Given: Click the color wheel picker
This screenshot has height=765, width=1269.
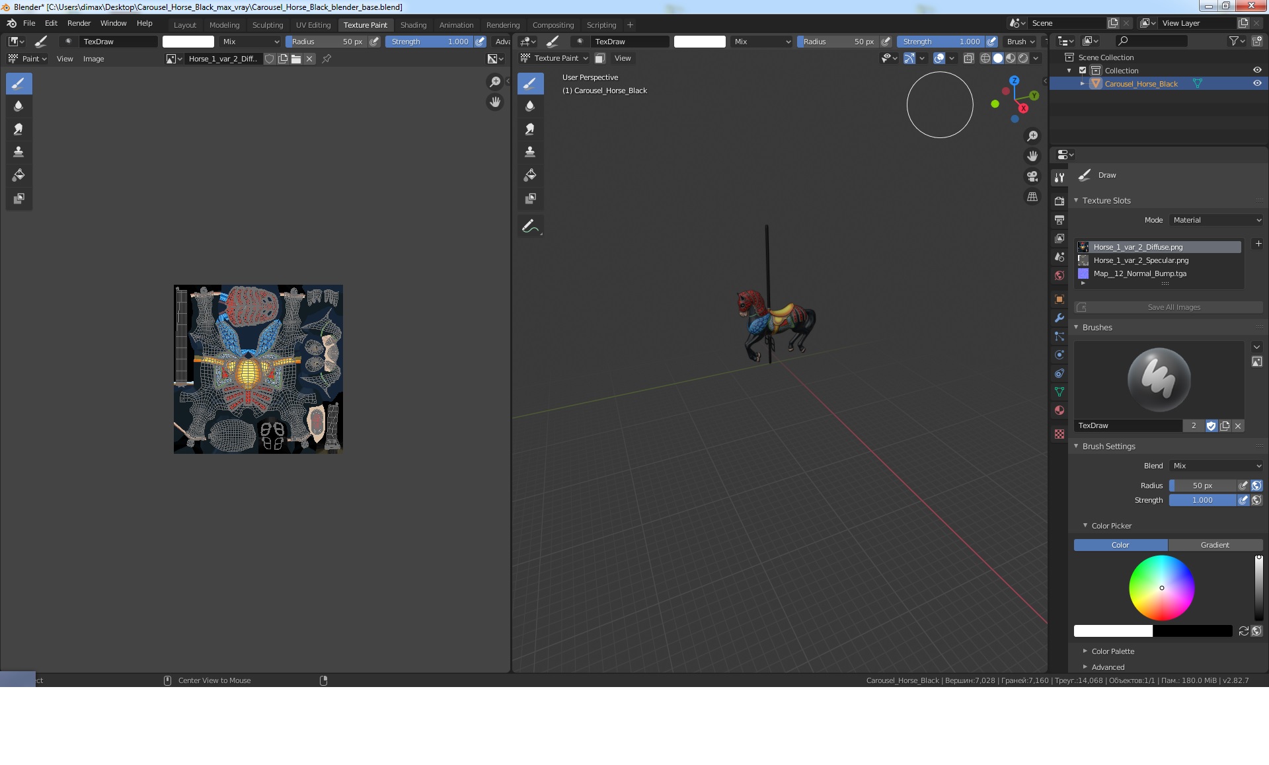Looking at the screenshot, I should (1161, 587).
